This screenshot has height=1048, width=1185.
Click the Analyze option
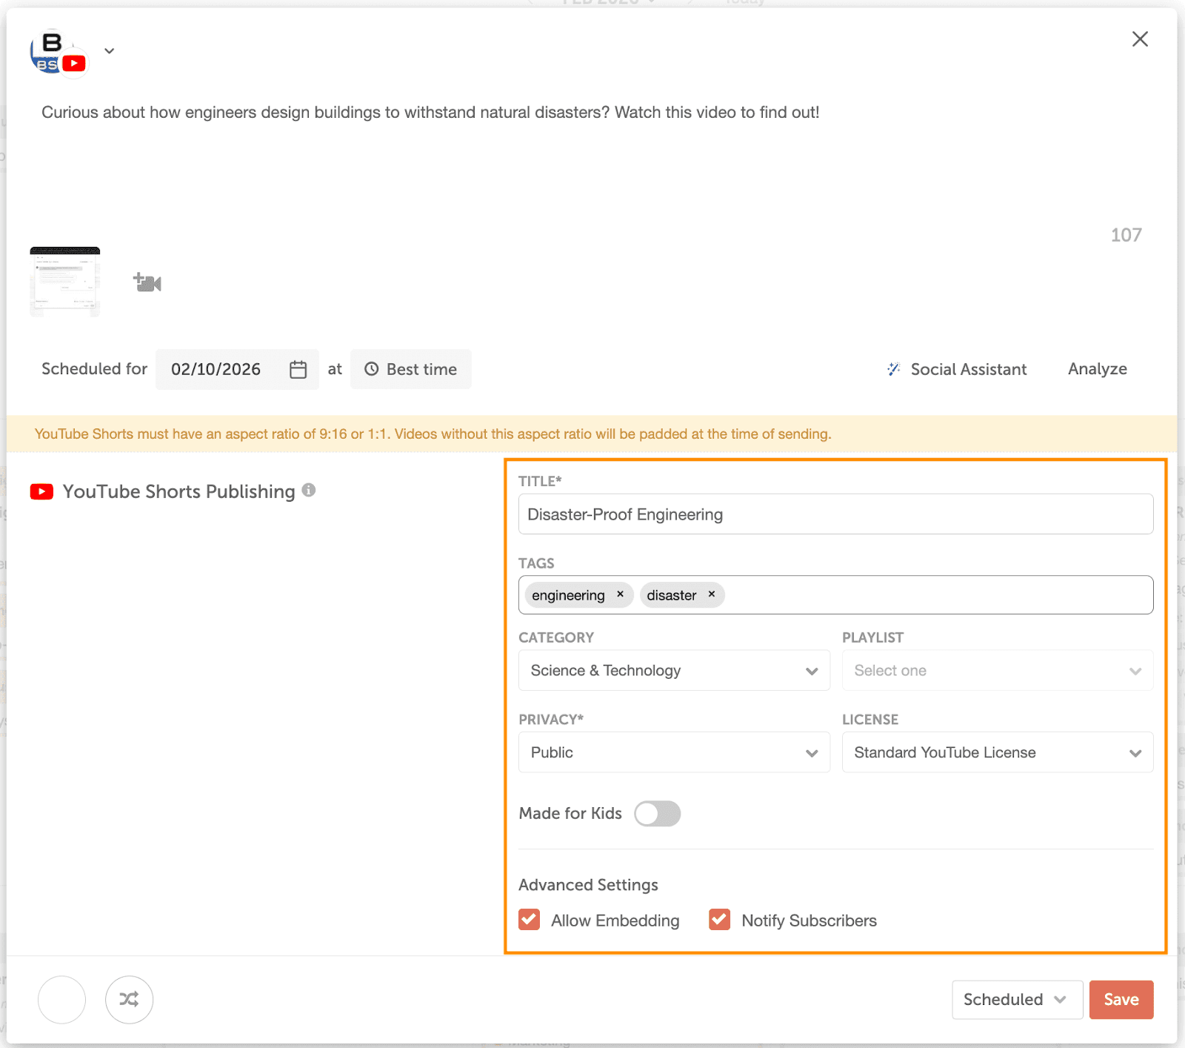coord(1097,368)
